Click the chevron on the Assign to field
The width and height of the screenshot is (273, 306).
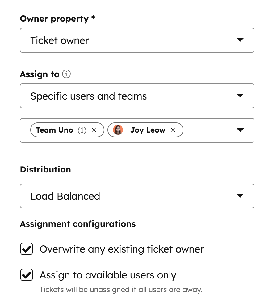(x=240, y=96)
